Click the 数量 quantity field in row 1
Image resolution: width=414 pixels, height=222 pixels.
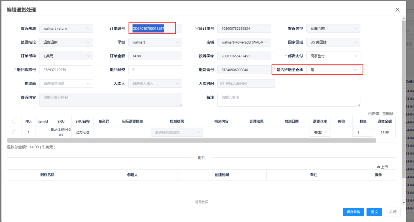(x=363, y=132)
